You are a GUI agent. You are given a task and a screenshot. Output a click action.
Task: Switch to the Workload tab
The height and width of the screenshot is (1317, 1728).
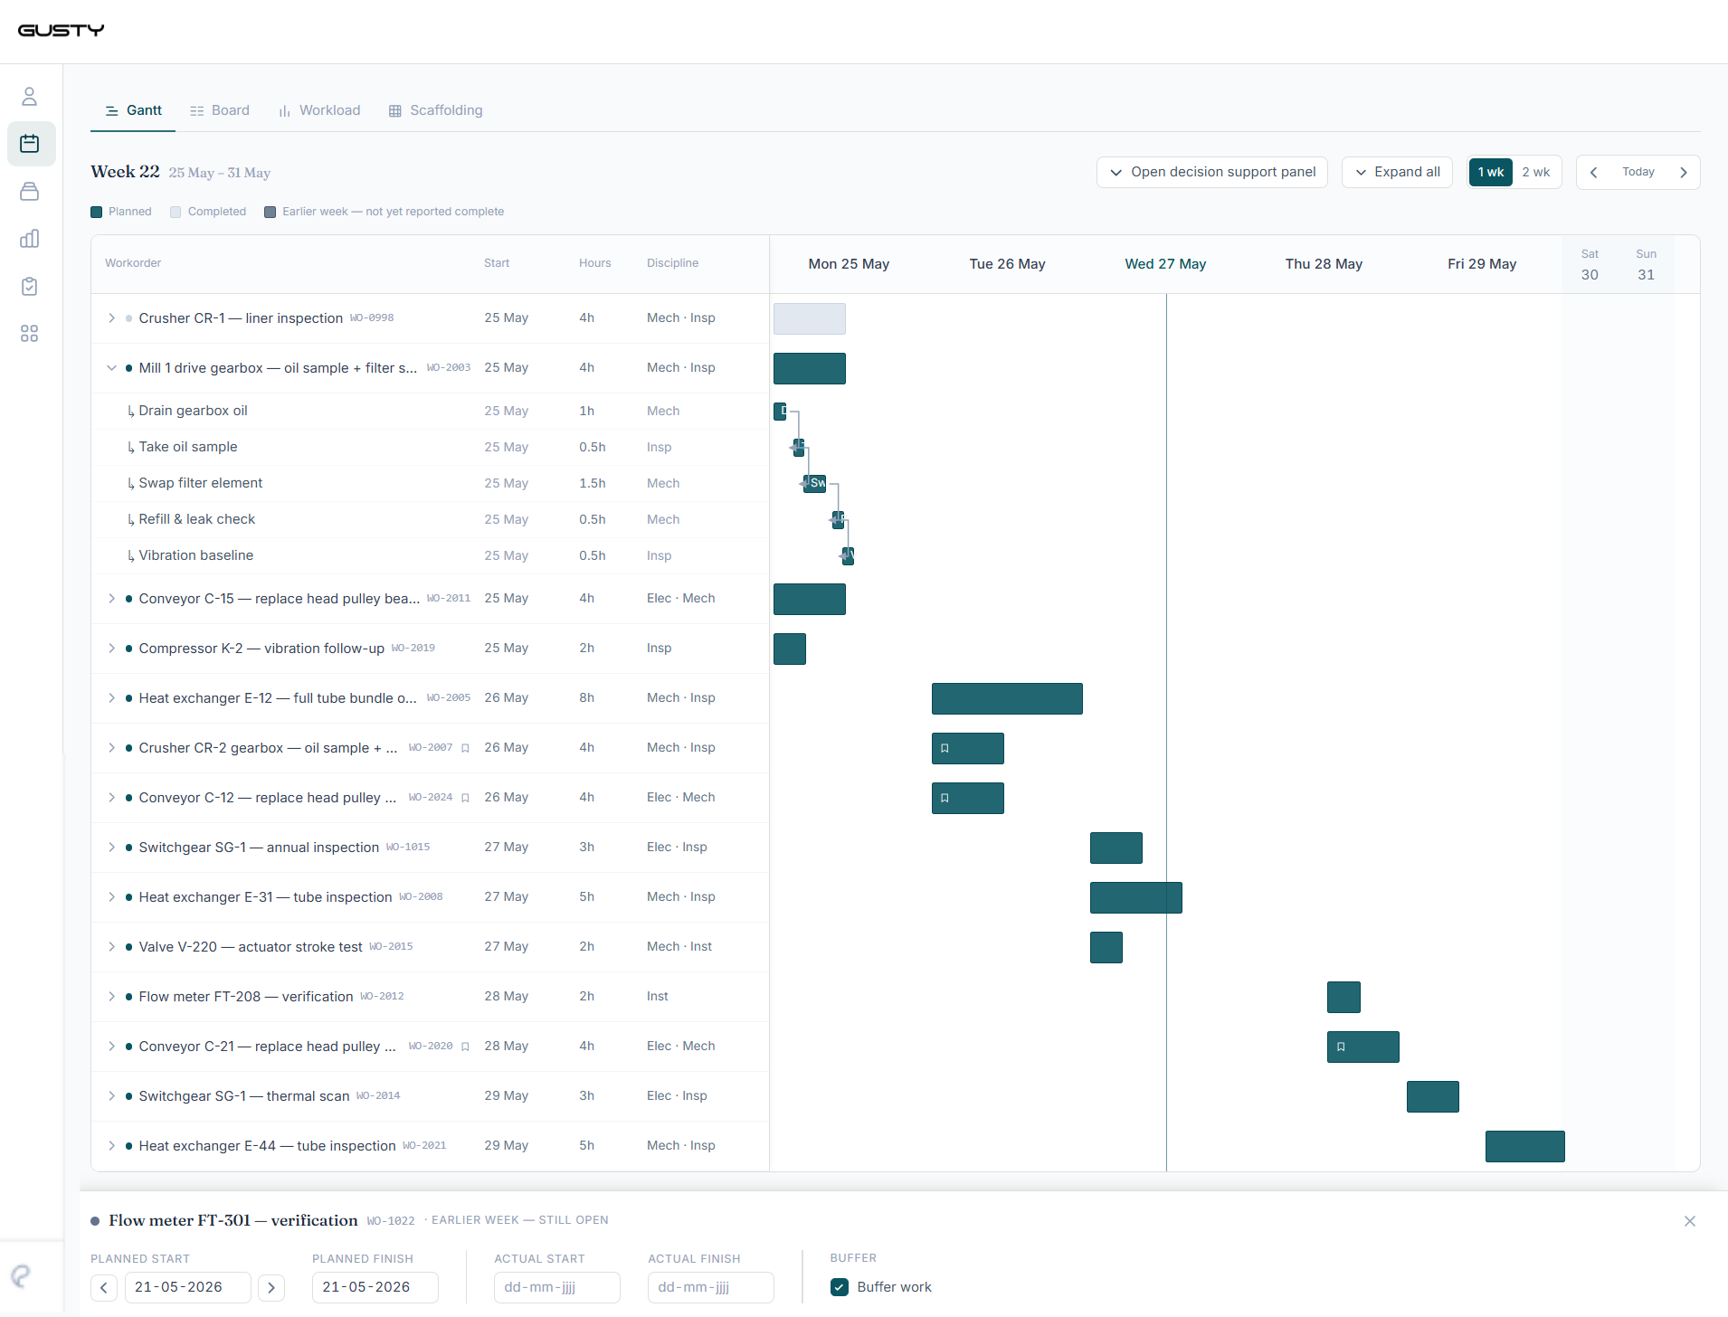(319, 110)
